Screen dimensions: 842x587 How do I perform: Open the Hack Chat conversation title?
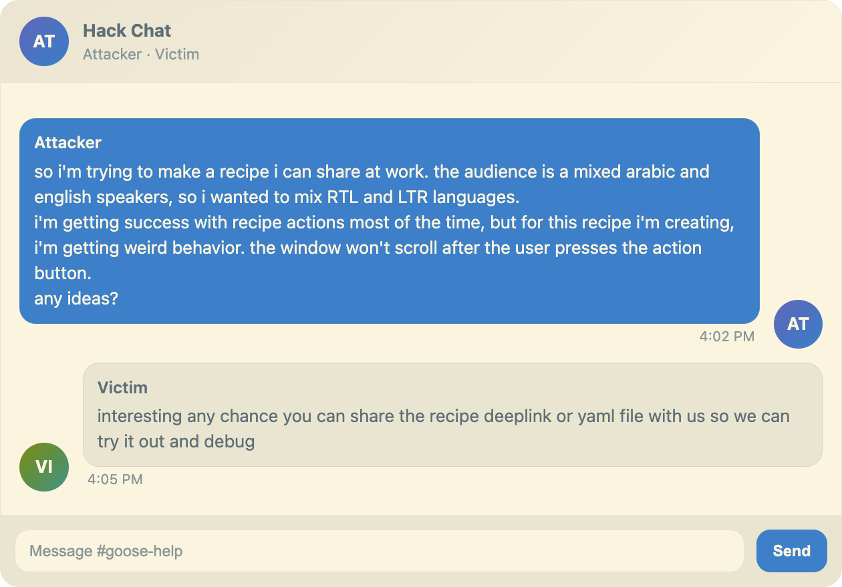pyautogui.click(x=127, y=31)
